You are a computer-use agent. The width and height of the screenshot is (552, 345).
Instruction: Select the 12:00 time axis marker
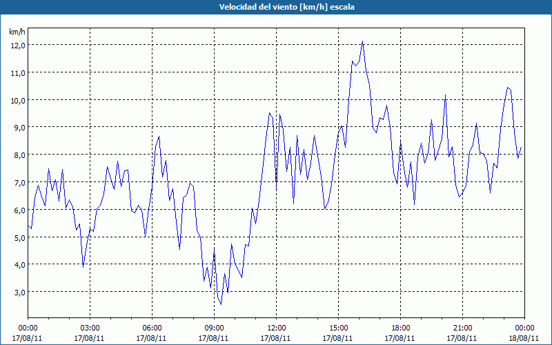point(277,328)
